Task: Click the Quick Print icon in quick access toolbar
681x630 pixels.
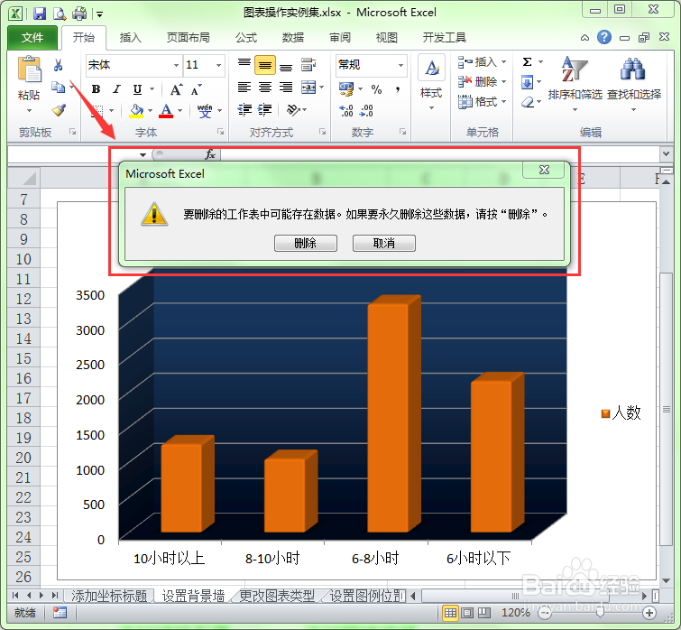Action: pos(79,14)
